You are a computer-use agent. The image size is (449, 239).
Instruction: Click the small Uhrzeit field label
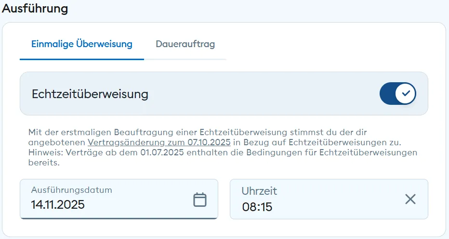259,191
